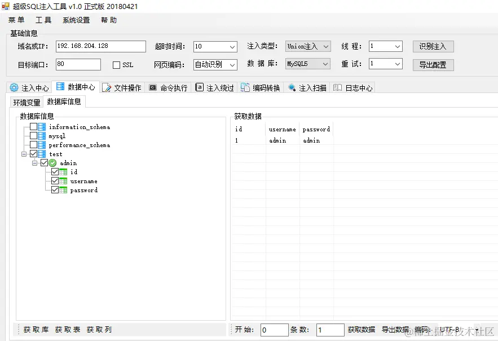The height and width of the screenshot is (341, 498).
Task: Open the 系统设置 menu
Action: [x=76, y=20]
